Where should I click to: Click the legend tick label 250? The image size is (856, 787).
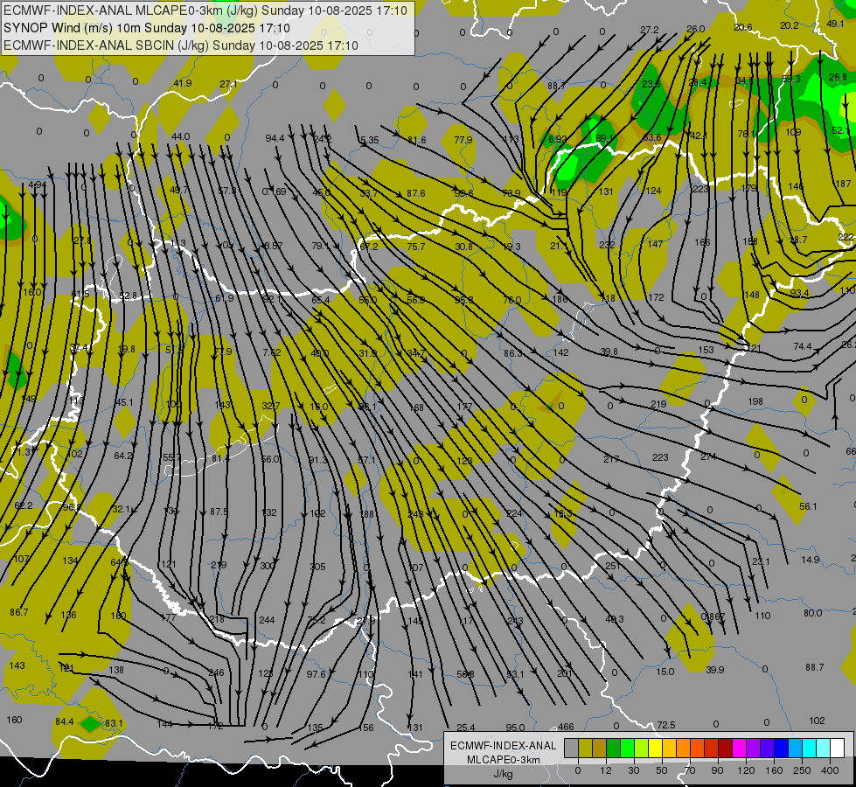click(x=802, y=770)
